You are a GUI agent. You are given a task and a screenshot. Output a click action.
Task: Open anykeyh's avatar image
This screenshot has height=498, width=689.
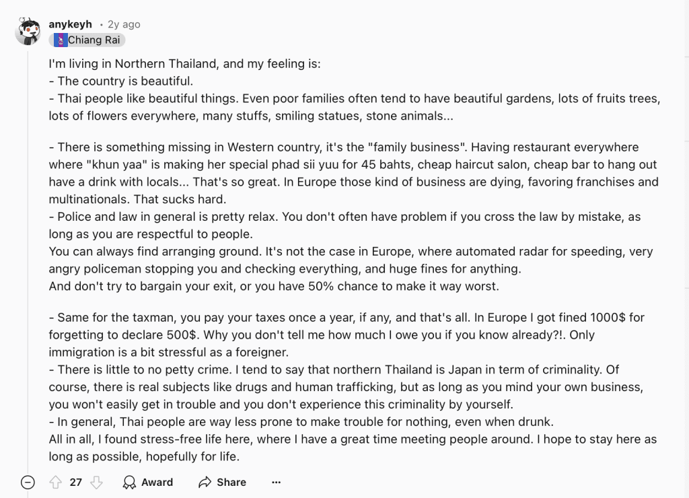tap(28, 32)
